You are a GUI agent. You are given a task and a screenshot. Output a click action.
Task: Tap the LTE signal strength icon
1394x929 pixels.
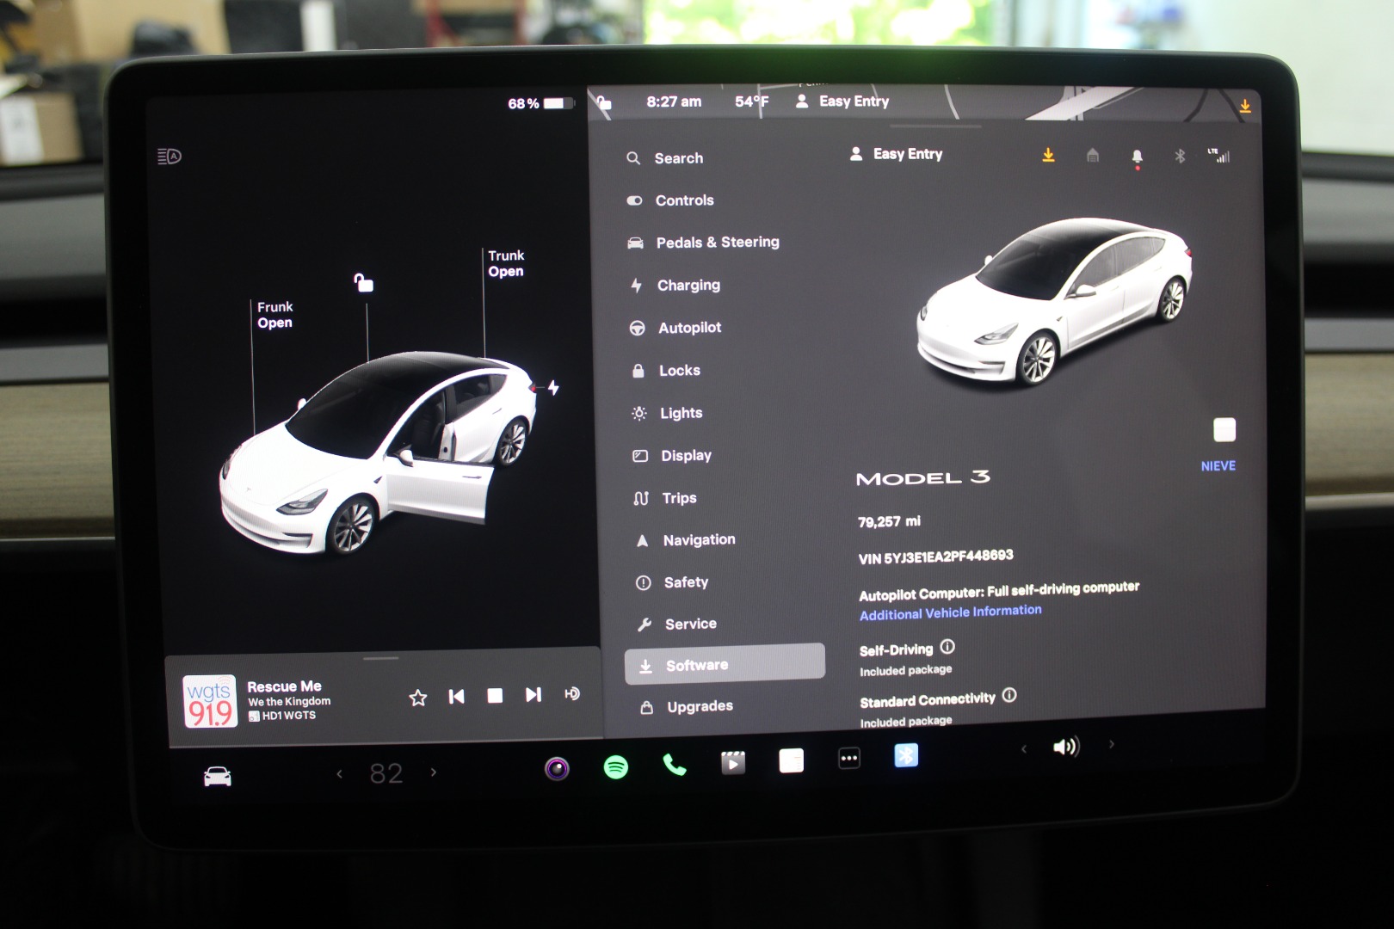1218,155
